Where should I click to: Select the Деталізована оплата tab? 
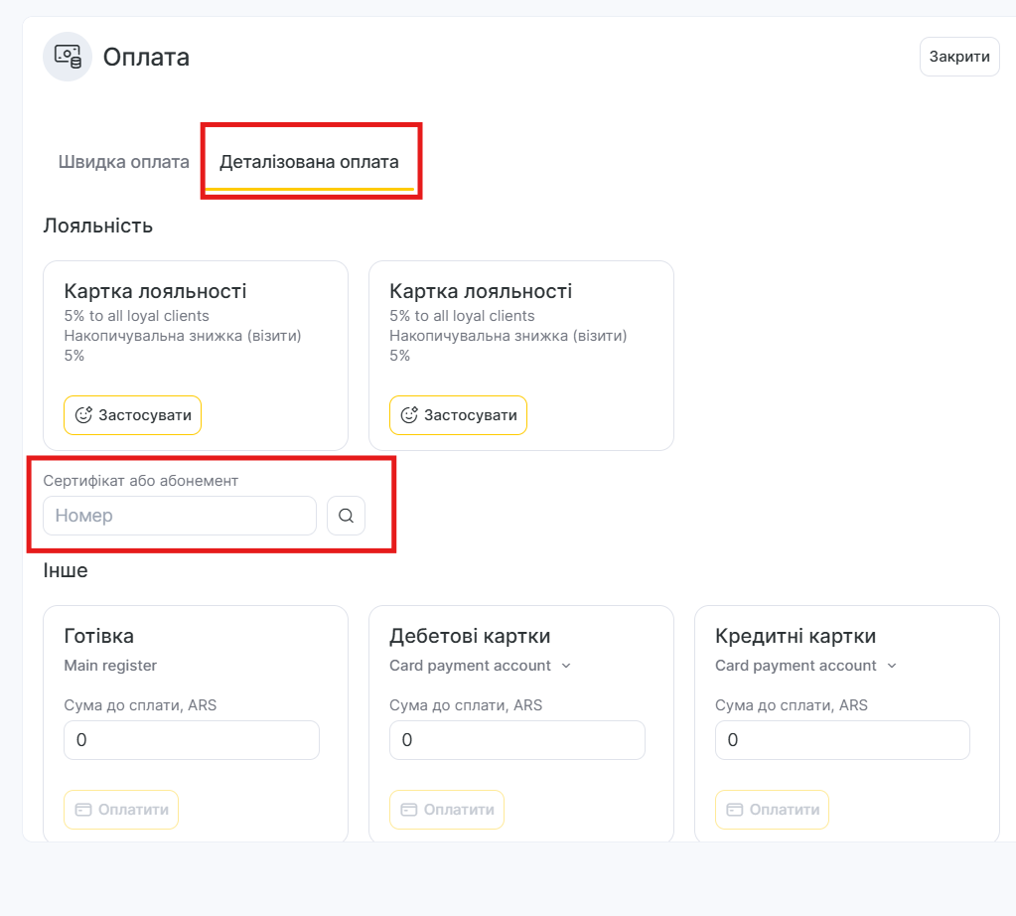click(309, 162)
